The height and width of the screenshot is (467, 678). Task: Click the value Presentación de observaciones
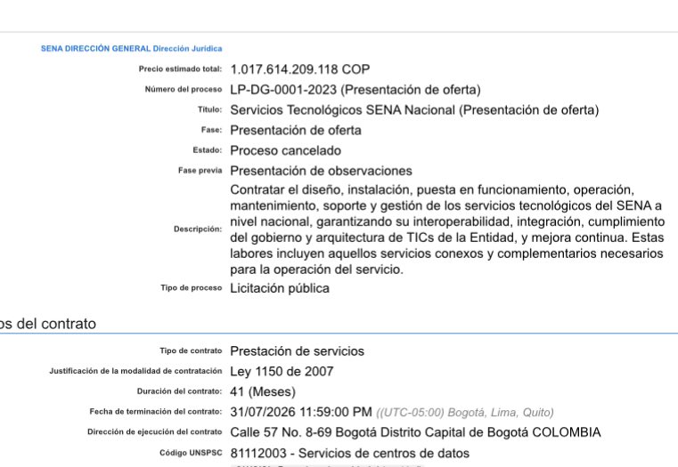321,171
